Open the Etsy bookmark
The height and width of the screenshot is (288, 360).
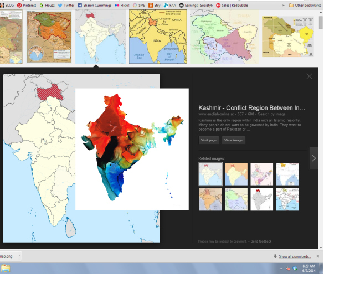pyautogui.click(x=155, y=5)
